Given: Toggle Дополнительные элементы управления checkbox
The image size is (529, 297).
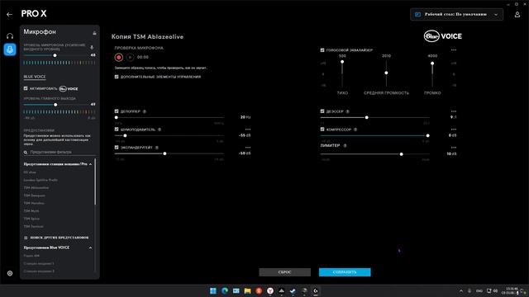Looking at the screenshot, I should tap(117, 77).
